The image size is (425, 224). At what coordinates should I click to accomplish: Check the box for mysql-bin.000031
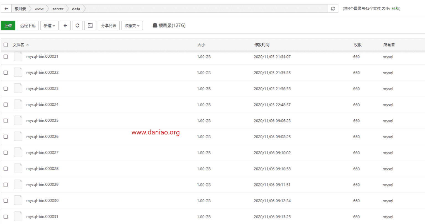[x=6, y=217]
